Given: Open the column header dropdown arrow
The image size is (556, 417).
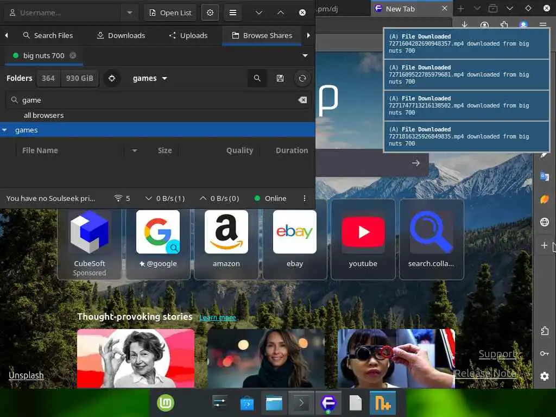Looking at the screenshot, I should pos(135,150).
